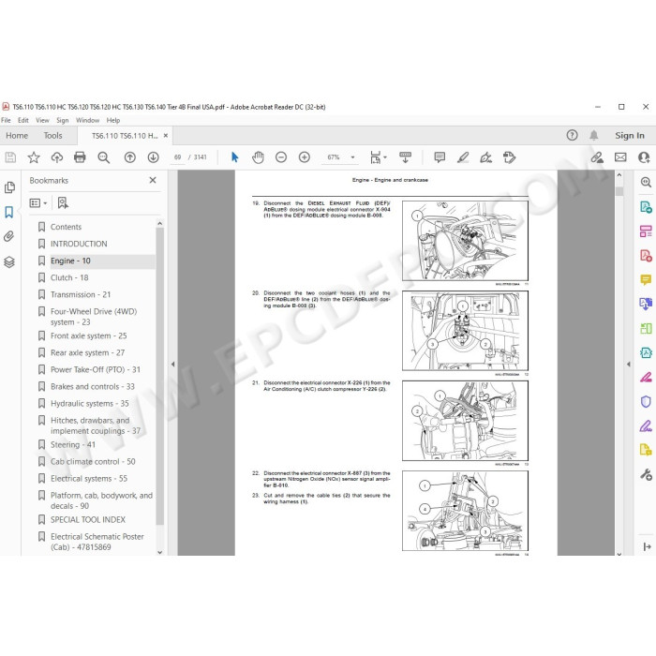Add the document to starred files
This screenshot has width=656, height=656.
tap(34, 157)
